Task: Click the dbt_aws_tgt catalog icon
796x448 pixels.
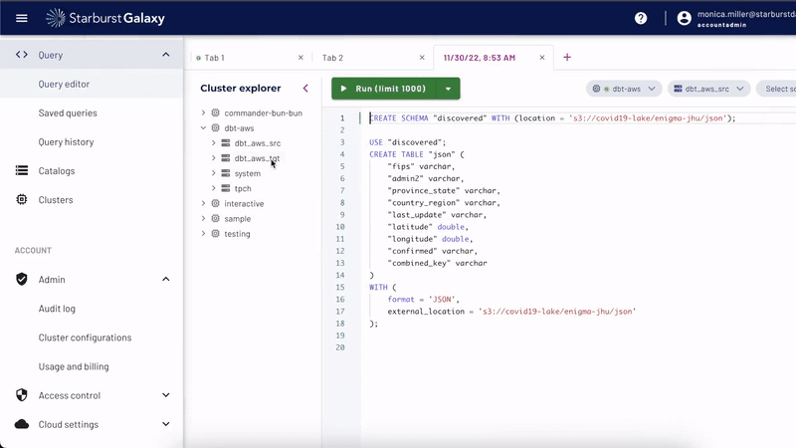Action: point(226,158)
